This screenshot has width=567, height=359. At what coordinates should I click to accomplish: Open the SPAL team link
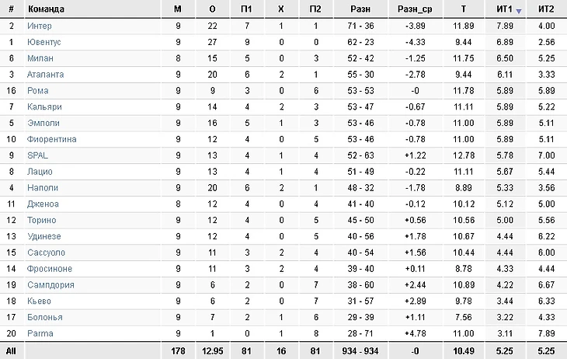(x=37, y=155)
